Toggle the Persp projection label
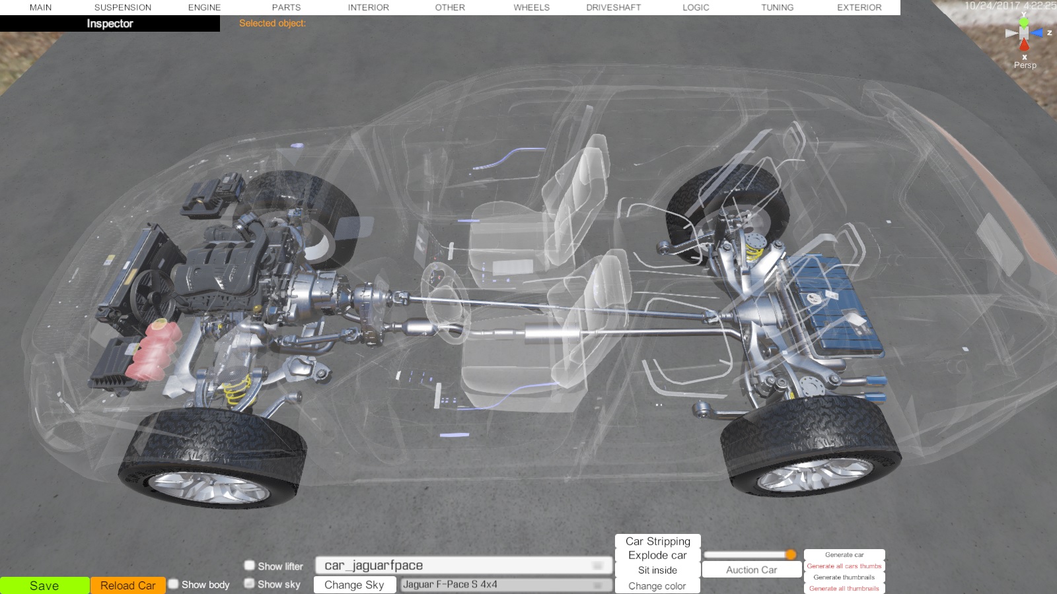This screenshot has width=1057, height=594. click(1025, 65)
